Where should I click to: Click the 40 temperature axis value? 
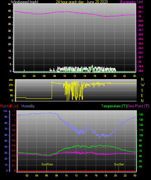tap(140, 166)
